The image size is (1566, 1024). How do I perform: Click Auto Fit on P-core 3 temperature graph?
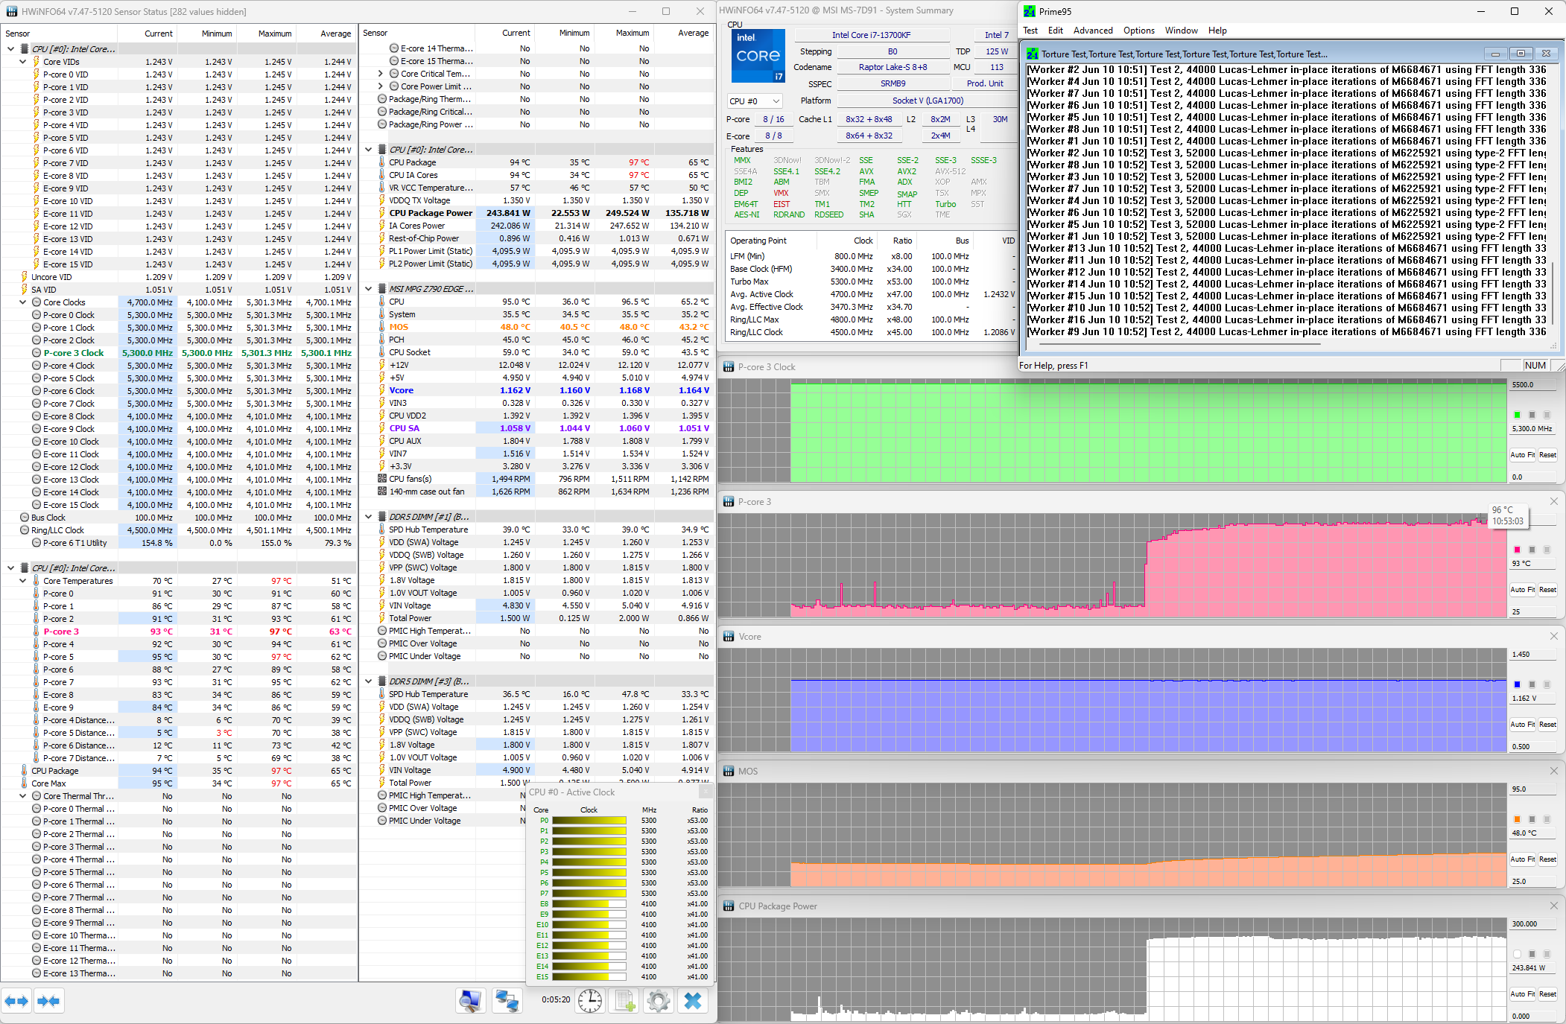click(x=1522, y=590)
